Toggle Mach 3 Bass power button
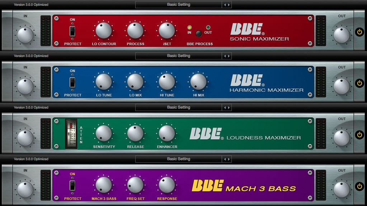The width and height of the screenshot is (367, 206). [x=359, y=186]
